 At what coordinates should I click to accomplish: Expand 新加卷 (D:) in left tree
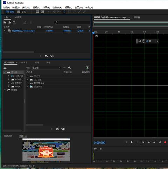[9, 79]
